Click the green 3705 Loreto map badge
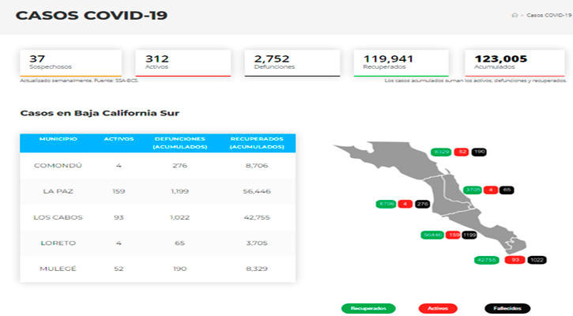 pos(473,190)
